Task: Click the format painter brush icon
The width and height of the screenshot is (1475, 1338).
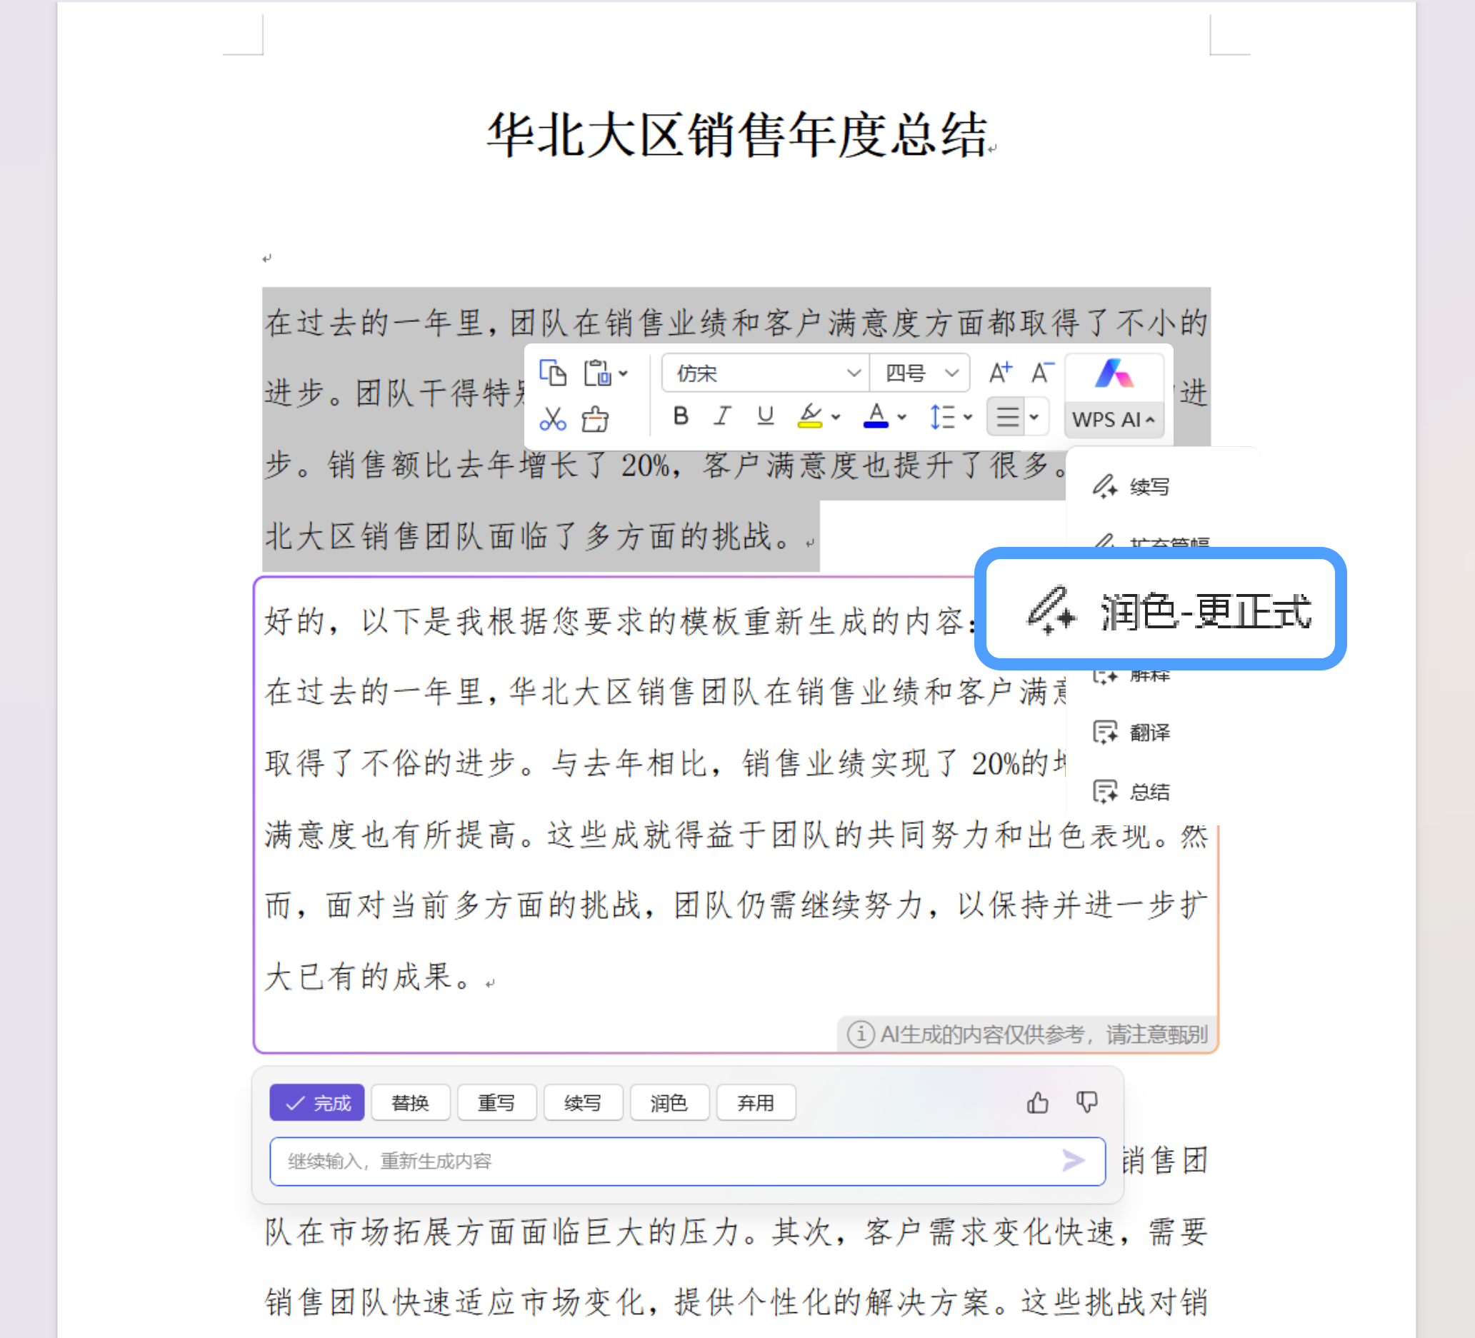Action: coord(595,419)
